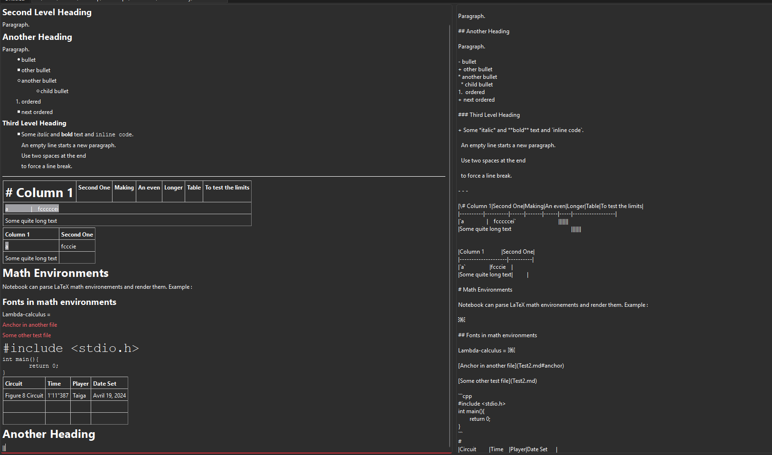Viewport: 772px width, 455px height.
Task: Click the large "# Column 1" table header
Action: (39, 192)
